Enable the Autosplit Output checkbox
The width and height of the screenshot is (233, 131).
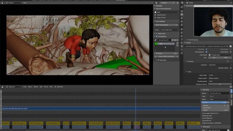coord(230,68)
